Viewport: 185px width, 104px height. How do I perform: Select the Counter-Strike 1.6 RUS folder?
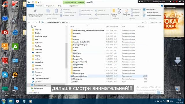[81, 42]
